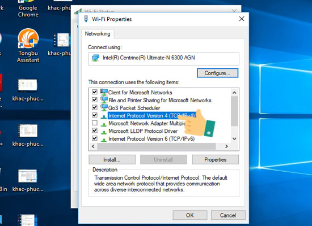
Task: Click the Install... button
Action: tap(112, 159)
